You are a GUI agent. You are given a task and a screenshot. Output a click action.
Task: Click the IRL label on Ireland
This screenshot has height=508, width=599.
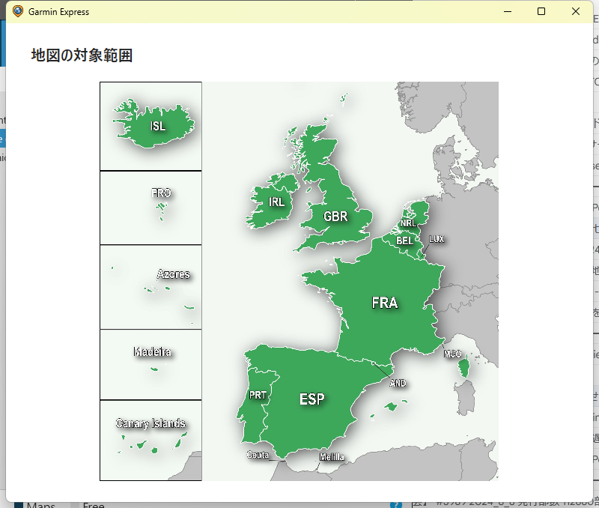click(276, 202)
